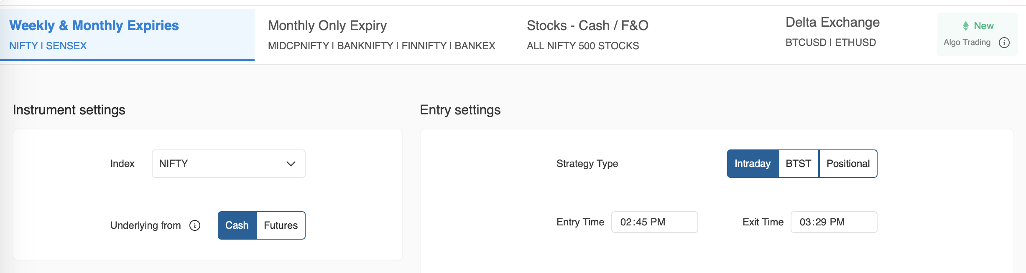Click the Algo Trading label
This screenshot has height=273, width=1026.
[967, 43]
